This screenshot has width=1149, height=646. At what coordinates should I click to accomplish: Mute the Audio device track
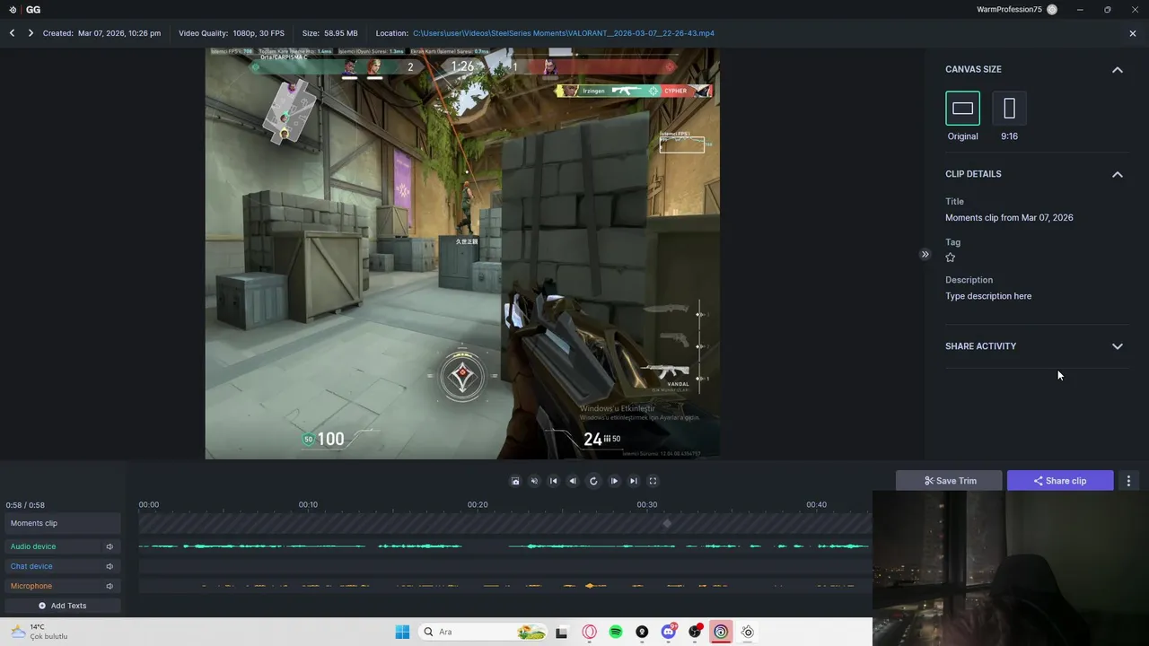point(110,546)
